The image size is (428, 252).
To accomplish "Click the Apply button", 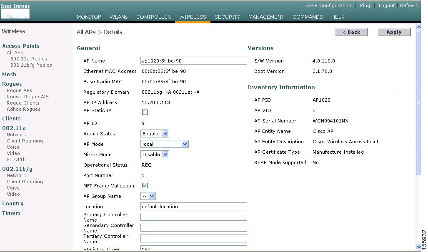I will [x=394, y=32].
